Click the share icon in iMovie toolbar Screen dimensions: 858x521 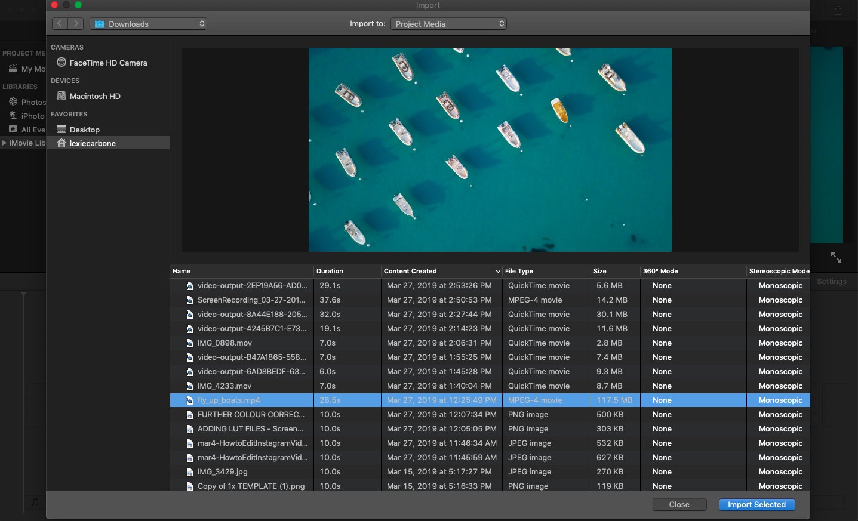[838, 10]
